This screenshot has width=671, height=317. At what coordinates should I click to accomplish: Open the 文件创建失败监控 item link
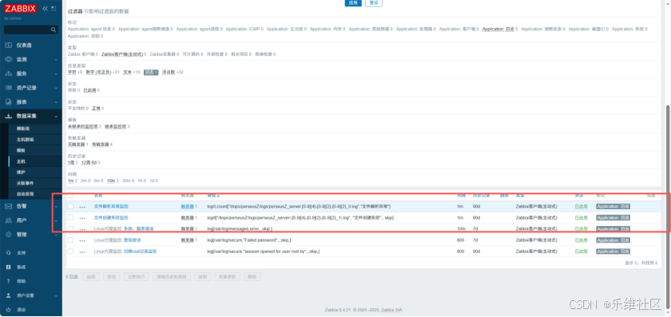click(x=111, y=217)
